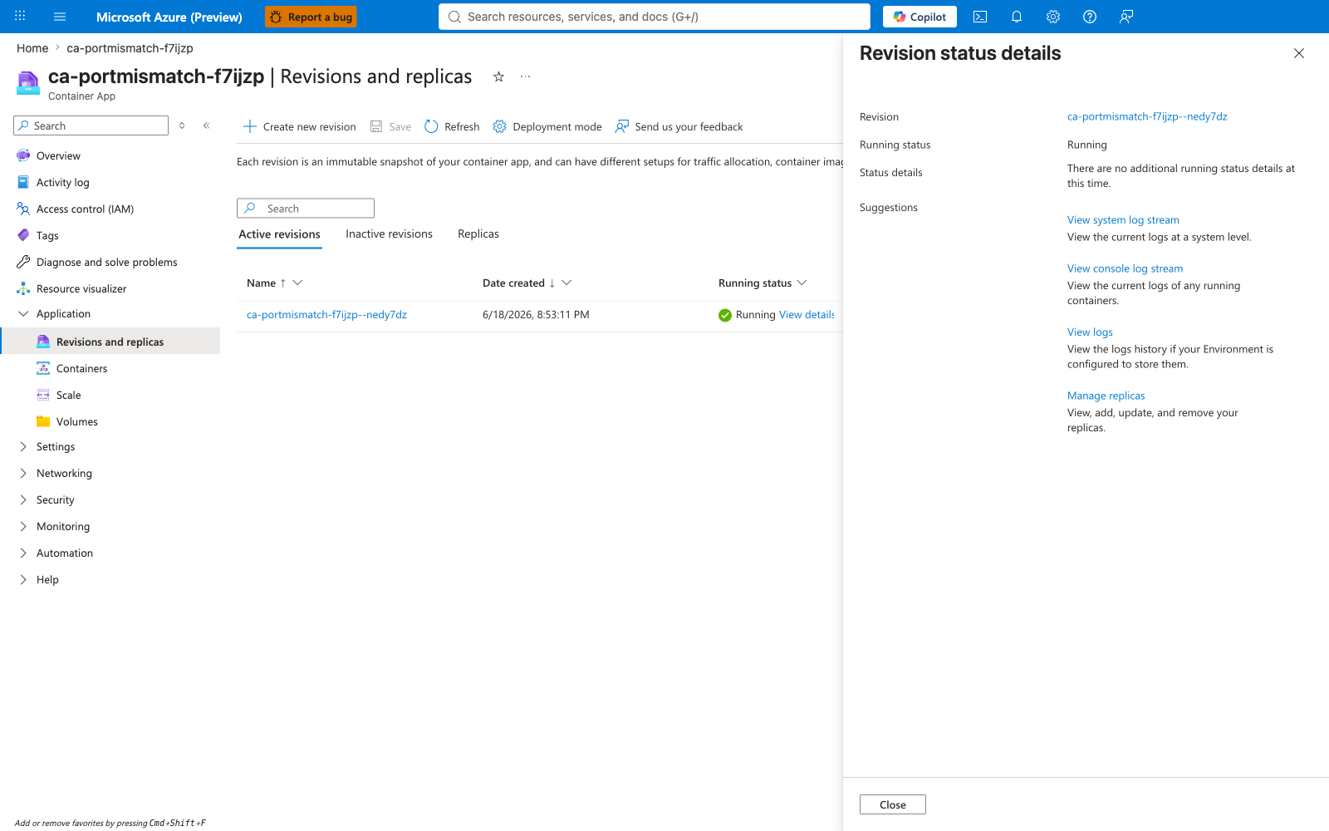Viewport: 1329px width, 831px height.
Task: Click View details link in Running status
Action: coord(807,315)
